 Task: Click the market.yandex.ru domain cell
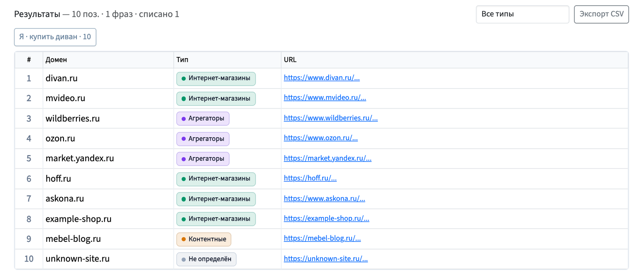click(108, 159)
